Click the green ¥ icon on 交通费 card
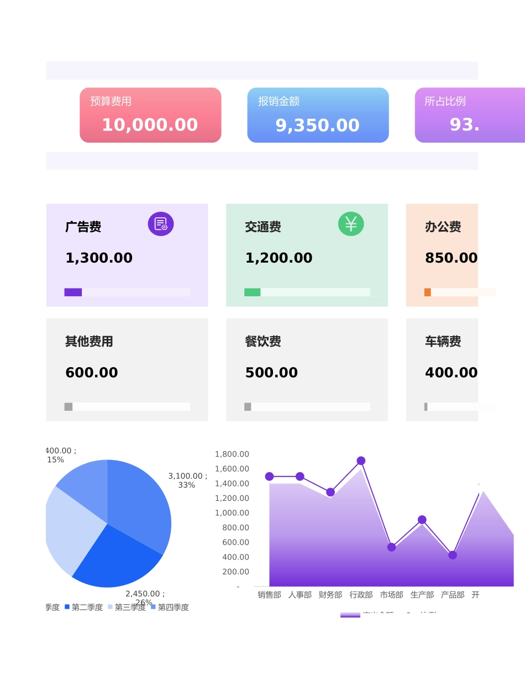This screenshot has height=680, width=525. point(350,223)
